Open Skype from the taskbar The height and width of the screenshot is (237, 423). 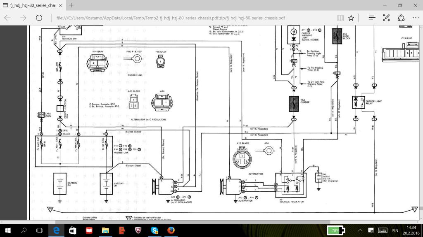click(x=154, y=230)
